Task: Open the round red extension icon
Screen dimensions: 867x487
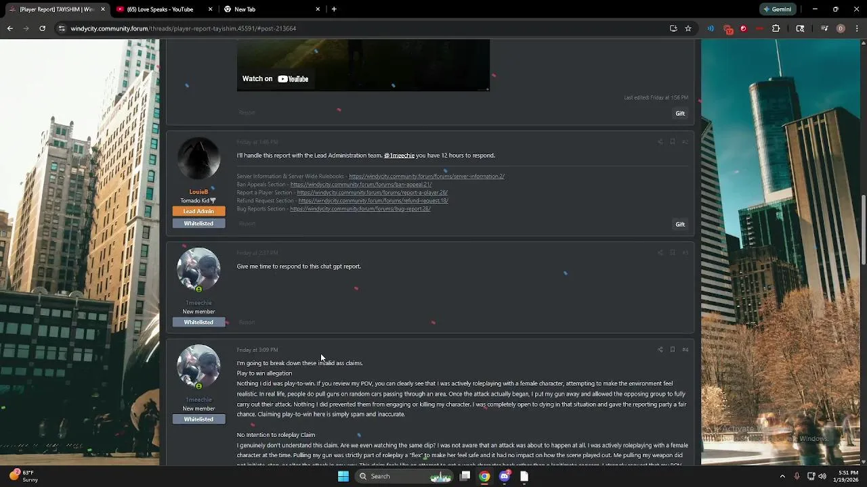Action: click(743, 28)
